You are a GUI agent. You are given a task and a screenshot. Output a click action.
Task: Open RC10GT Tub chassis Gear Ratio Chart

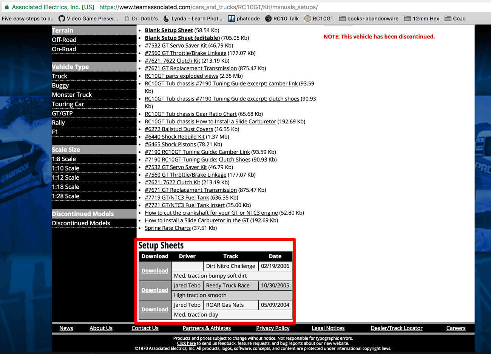191,114
